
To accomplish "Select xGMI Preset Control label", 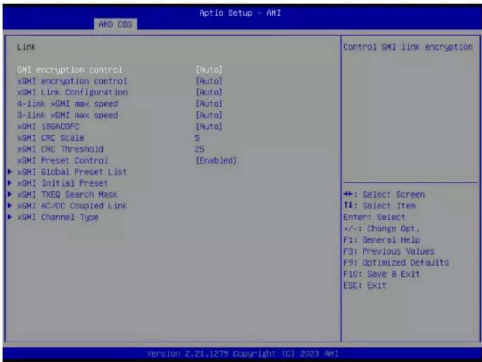I will point(63,161).
